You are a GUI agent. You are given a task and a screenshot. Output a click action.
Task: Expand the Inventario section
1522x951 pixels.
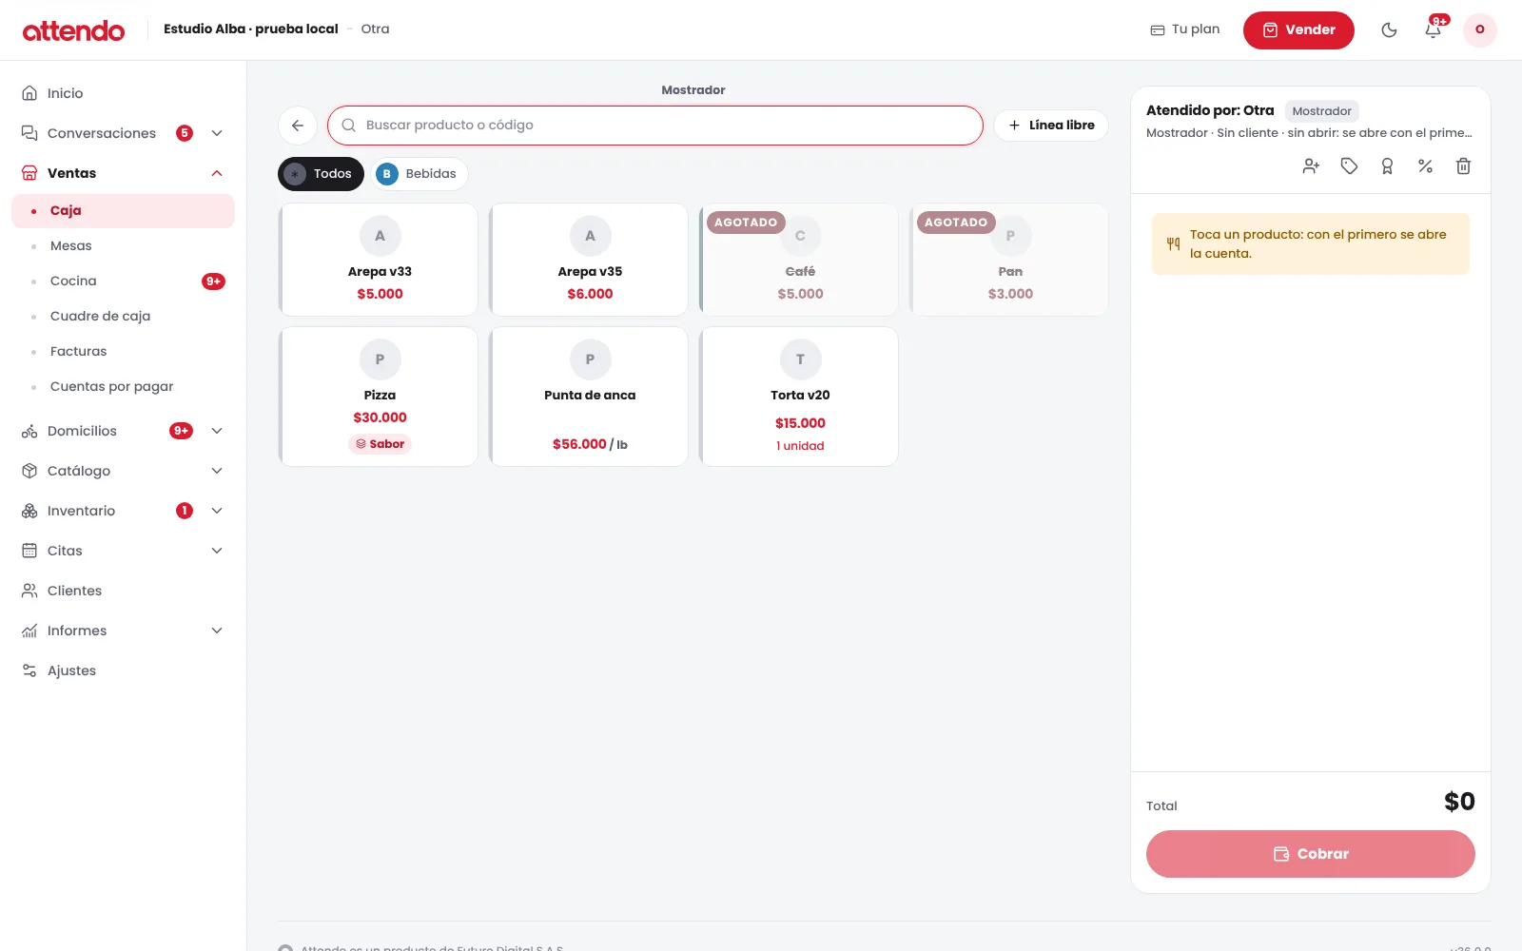217,511
